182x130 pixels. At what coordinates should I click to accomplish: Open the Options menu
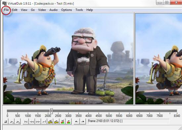pyautogui.click(x=67, y=10)
